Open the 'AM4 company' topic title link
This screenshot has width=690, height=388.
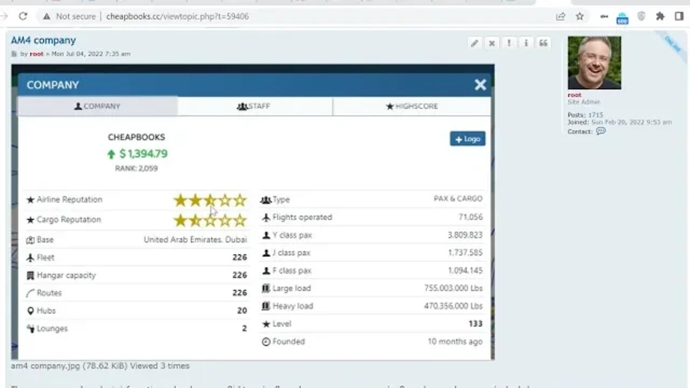point(43,40)
